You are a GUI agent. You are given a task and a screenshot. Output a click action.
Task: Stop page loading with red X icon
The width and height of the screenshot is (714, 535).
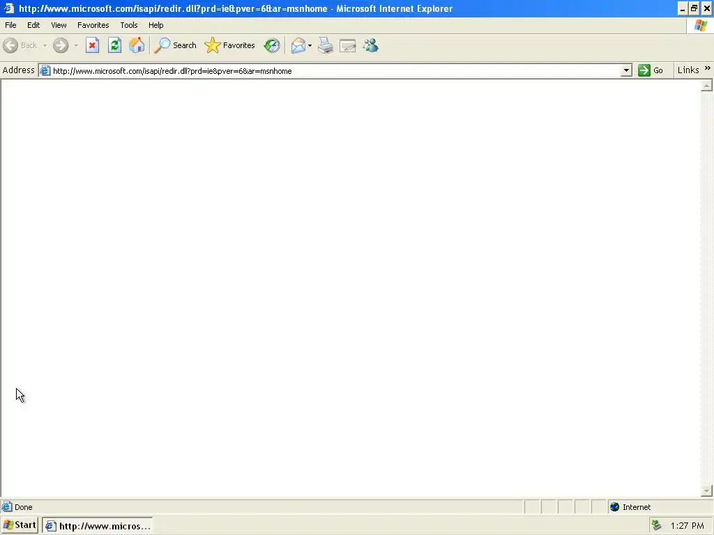click(x=93, y=45)
